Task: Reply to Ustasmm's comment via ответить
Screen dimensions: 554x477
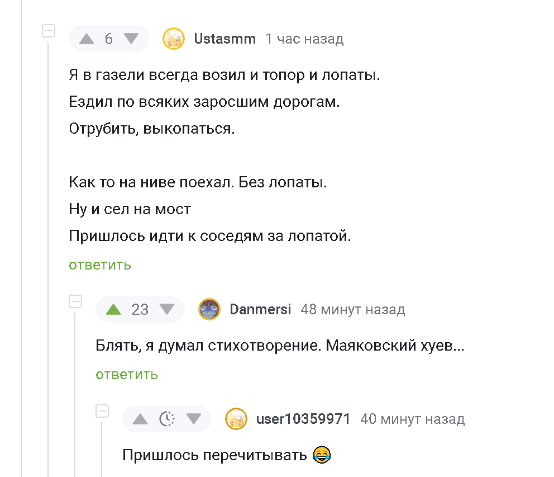Action: tap(100, 265)
